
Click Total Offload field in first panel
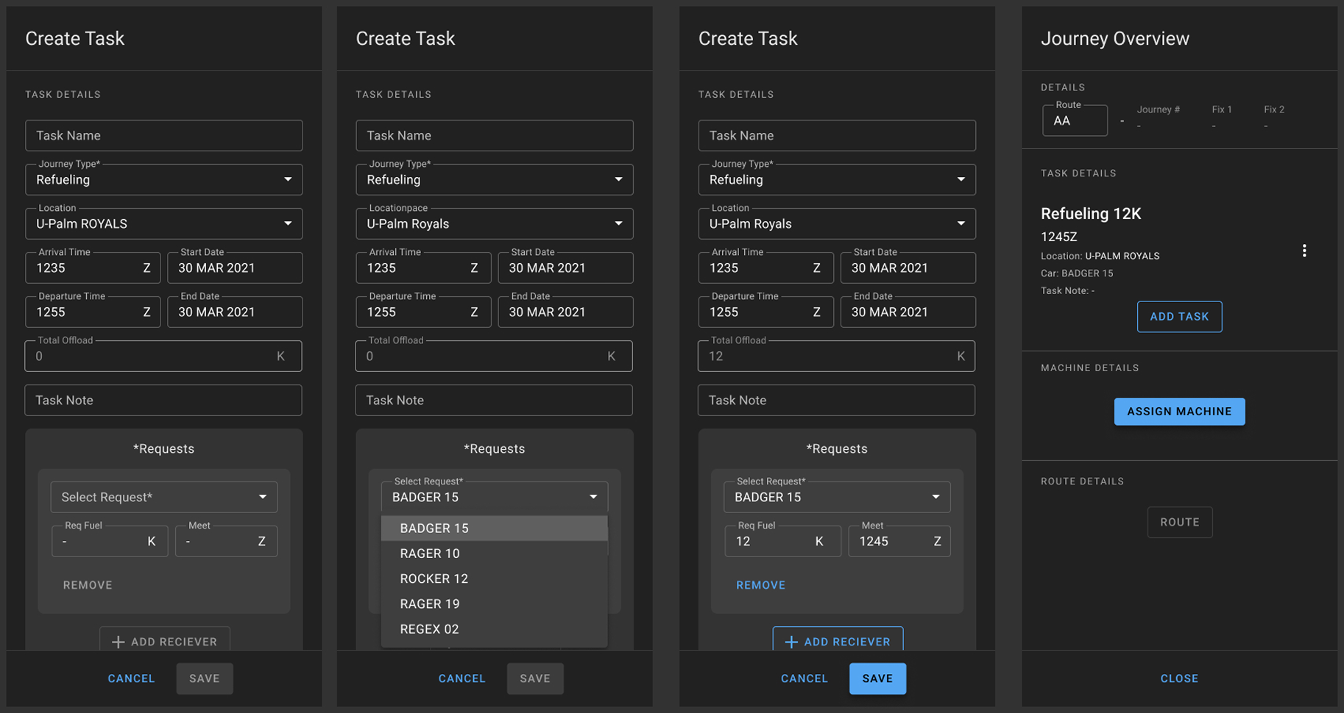(x=163, y=356)
